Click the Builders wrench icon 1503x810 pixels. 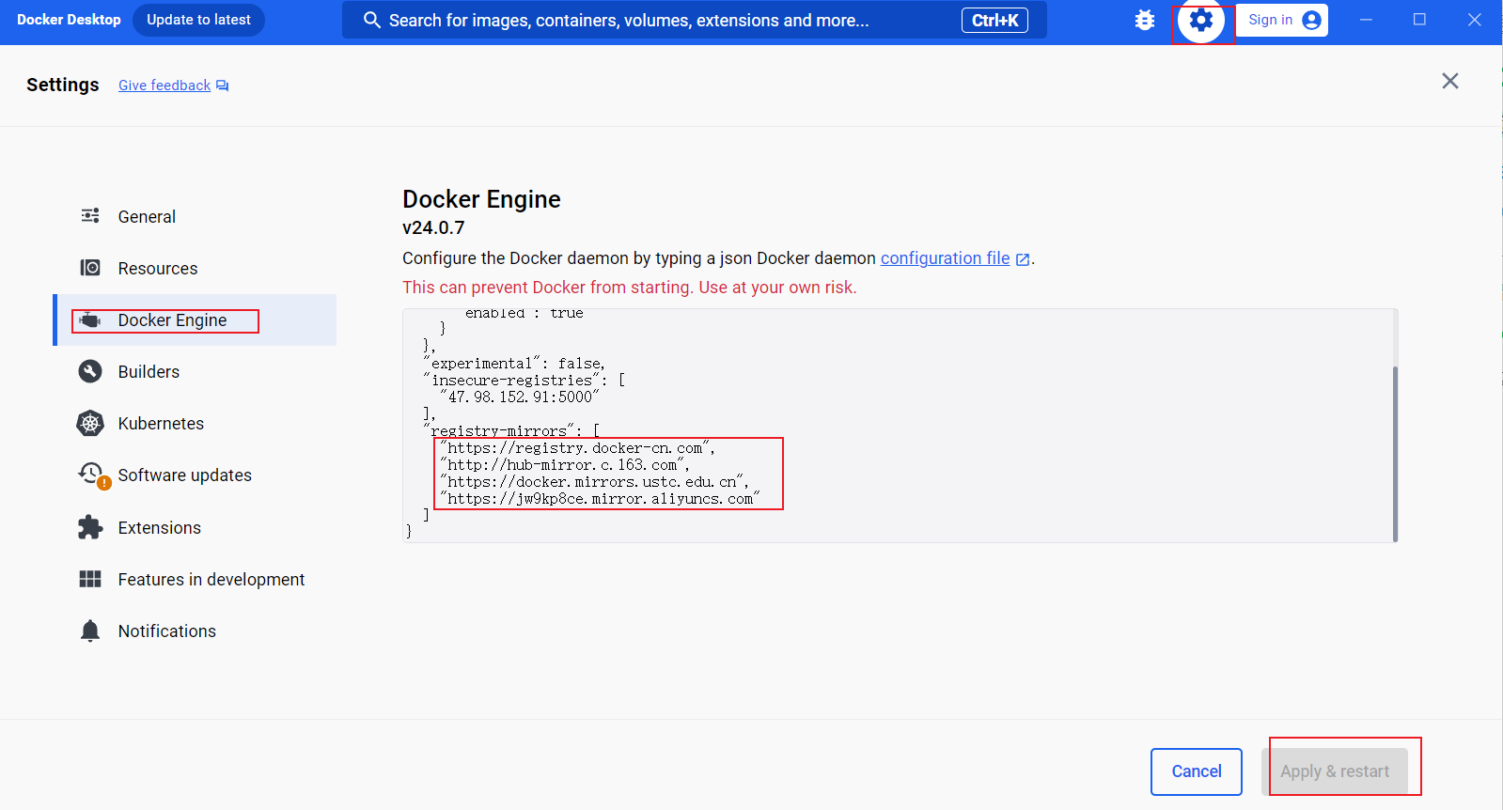(90, 371)
